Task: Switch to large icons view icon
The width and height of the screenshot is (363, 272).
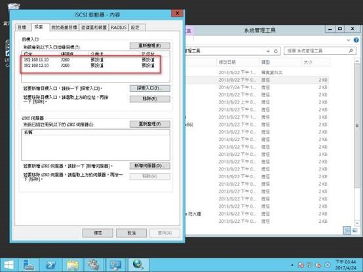Action: click(355, 230)
